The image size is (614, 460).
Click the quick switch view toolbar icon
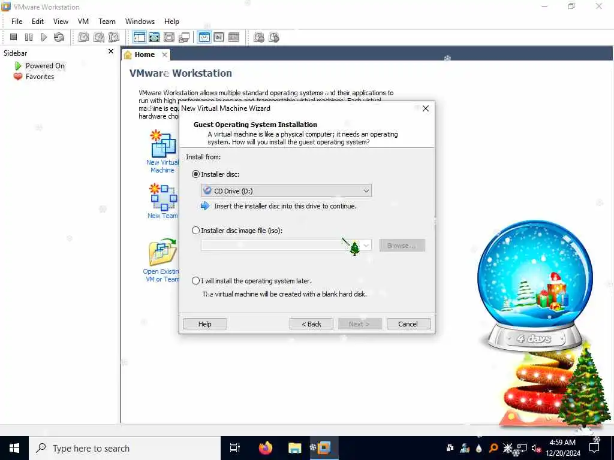coord(154,37)
